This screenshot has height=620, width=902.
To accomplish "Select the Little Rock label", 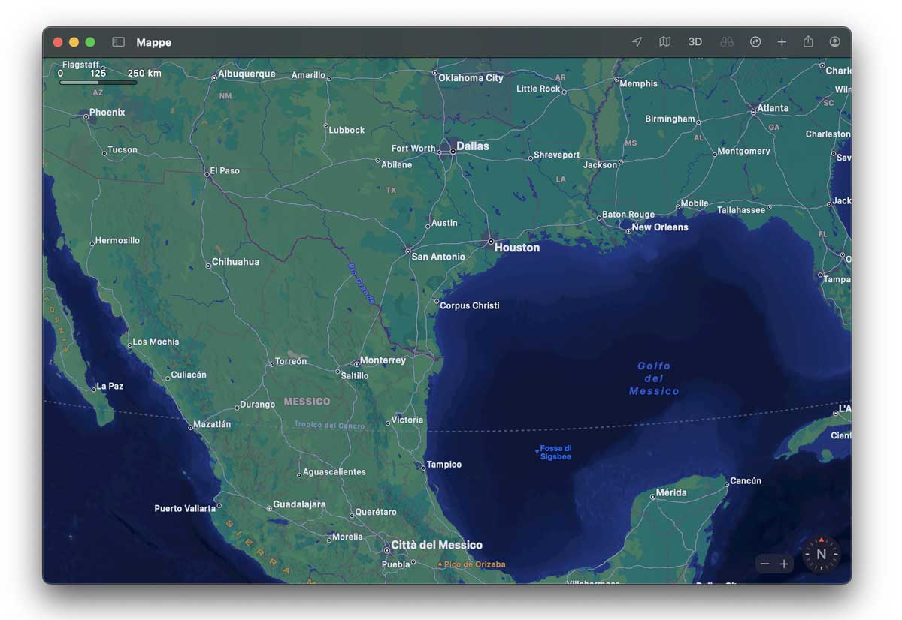I will point(538,89).
